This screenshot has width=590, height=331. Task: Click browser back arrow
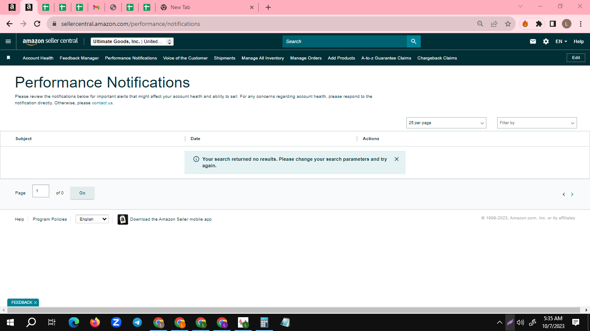[x=10, y=24]
